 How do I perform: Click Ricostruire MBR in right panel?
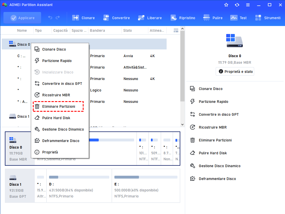213,127
